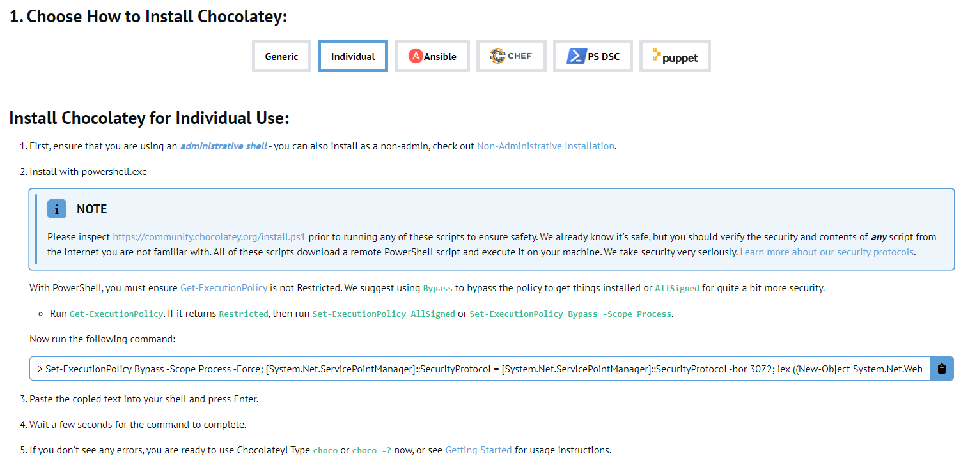This screenshot has height=472, width=961.
Task: Open the community.chocolatey.org/install.ps1 link
Action: (209, 237)
